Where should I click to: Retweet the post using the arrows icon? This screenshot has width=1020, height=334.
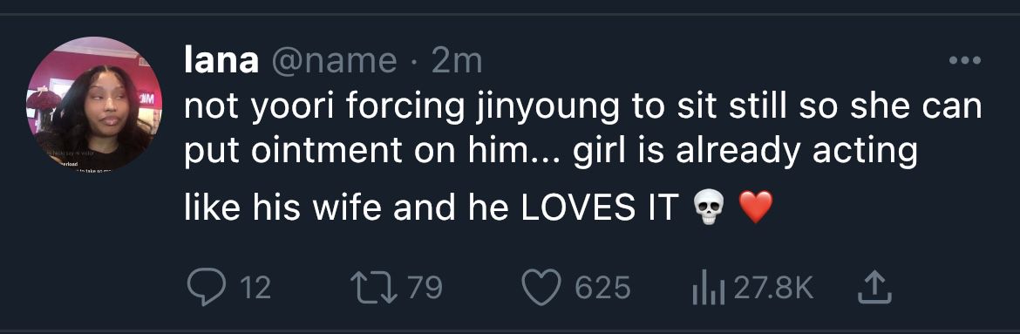pyautogui.click(x=374, y=288)
